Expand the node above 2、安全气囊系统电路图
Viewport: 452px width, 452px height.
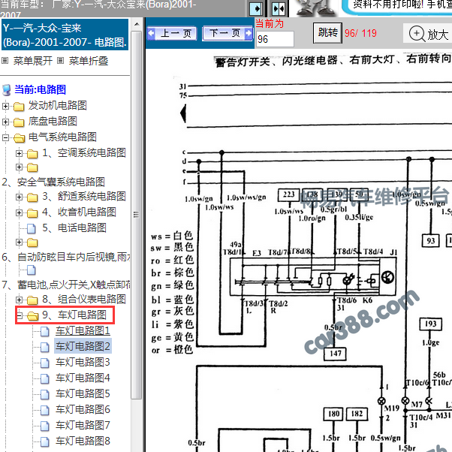pos(19,167)
